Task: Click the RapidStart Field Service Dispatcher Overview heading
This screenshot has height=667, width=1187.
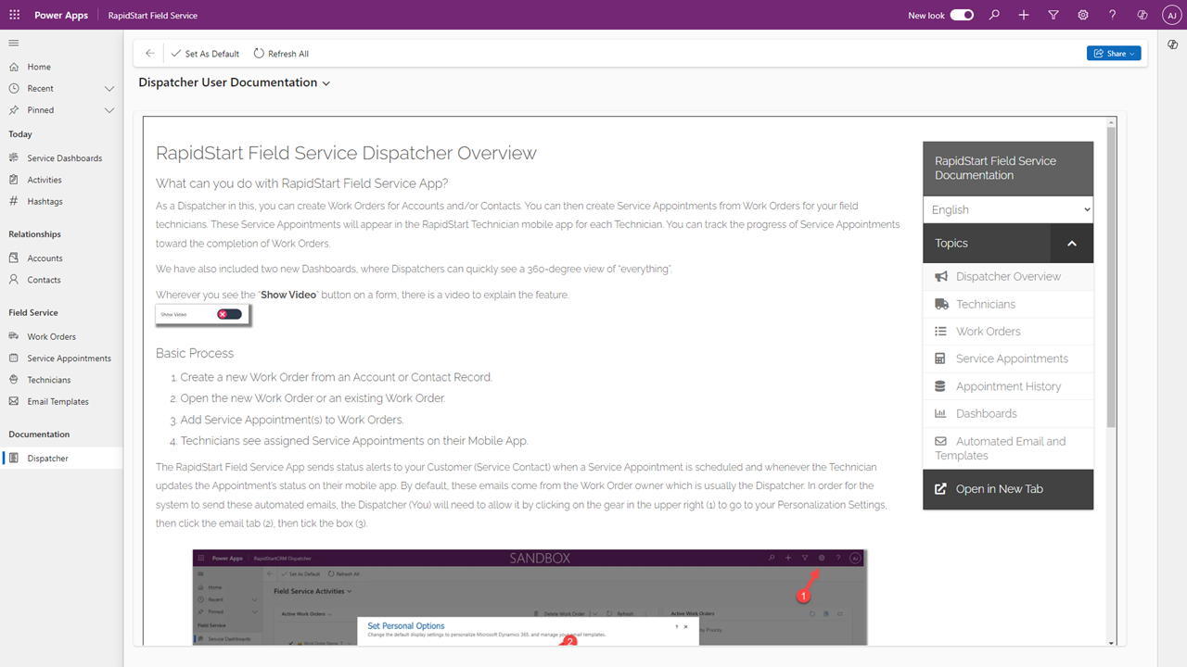Action: (346, 153)
